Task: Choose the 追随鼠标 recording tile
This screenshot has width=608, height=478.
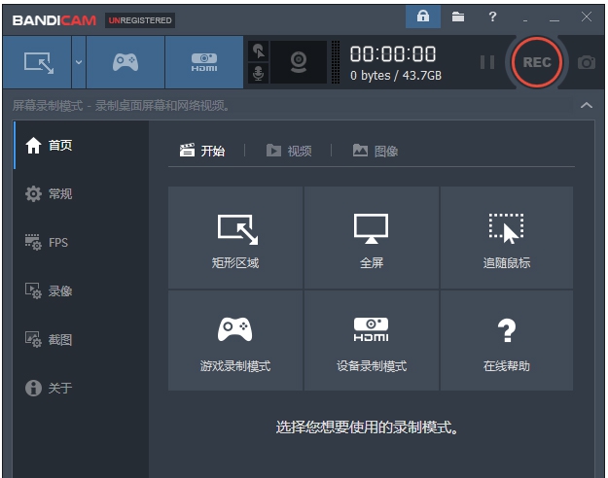Action: pos(507,237)
